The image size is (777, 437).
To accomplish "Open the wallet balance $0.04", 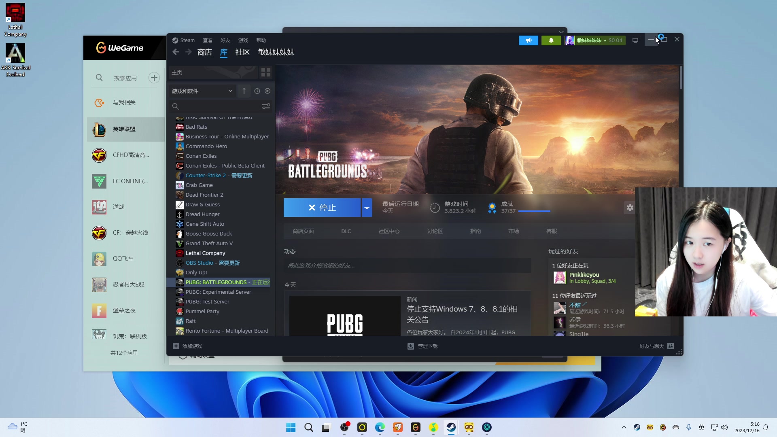I will pos(616,40).
